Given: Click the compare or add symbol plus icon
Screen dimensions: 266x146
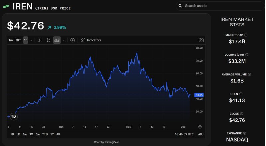Looking at the screenshot, I should click(x=72, y=40).
